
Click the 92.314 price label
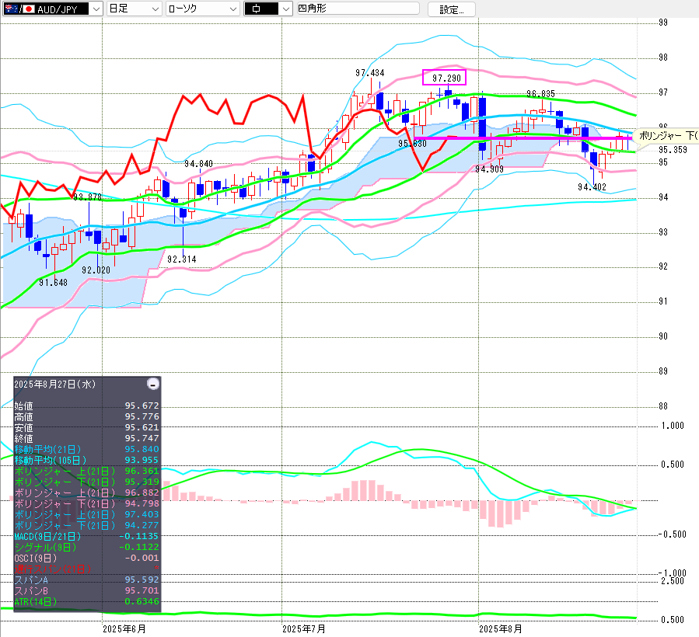[x=181, y=259]
